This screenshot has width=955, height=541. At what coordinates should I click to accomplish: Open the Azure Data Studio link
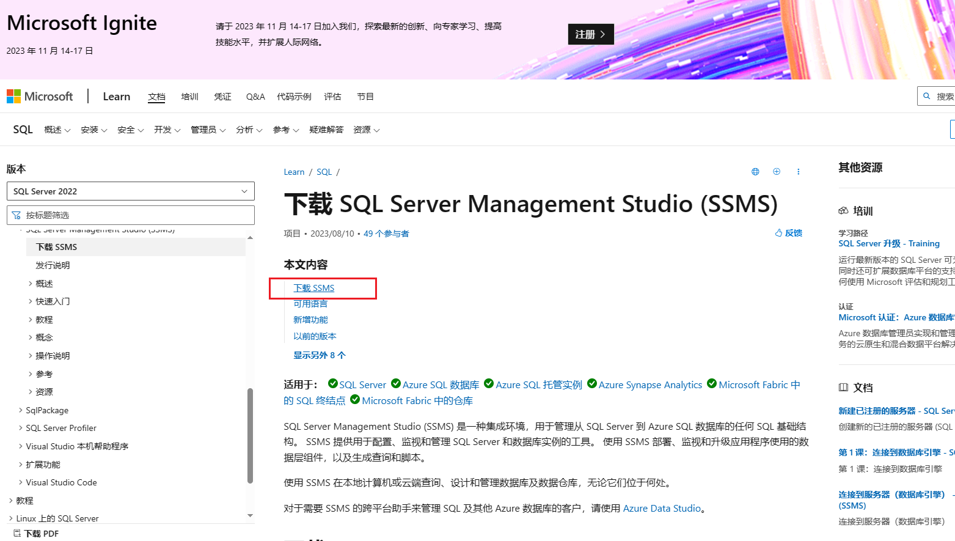662,508
